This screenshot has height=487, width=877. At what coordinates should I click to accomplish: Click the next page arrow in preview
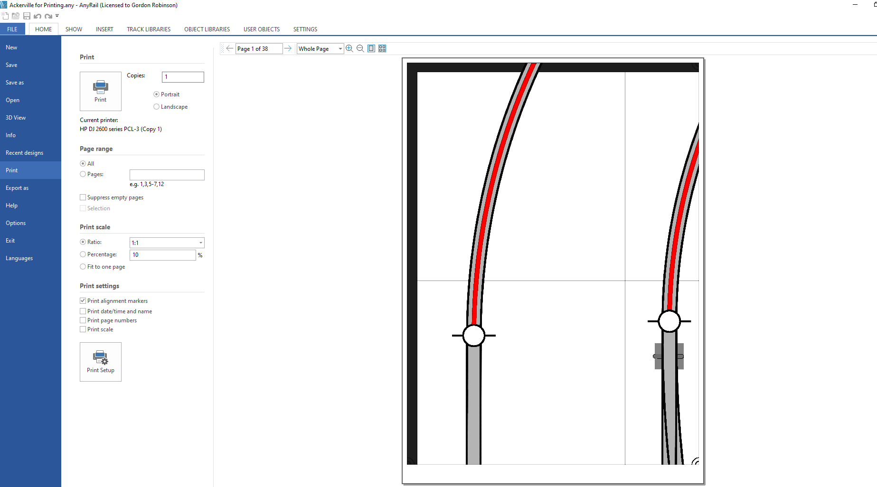[288, 48]
